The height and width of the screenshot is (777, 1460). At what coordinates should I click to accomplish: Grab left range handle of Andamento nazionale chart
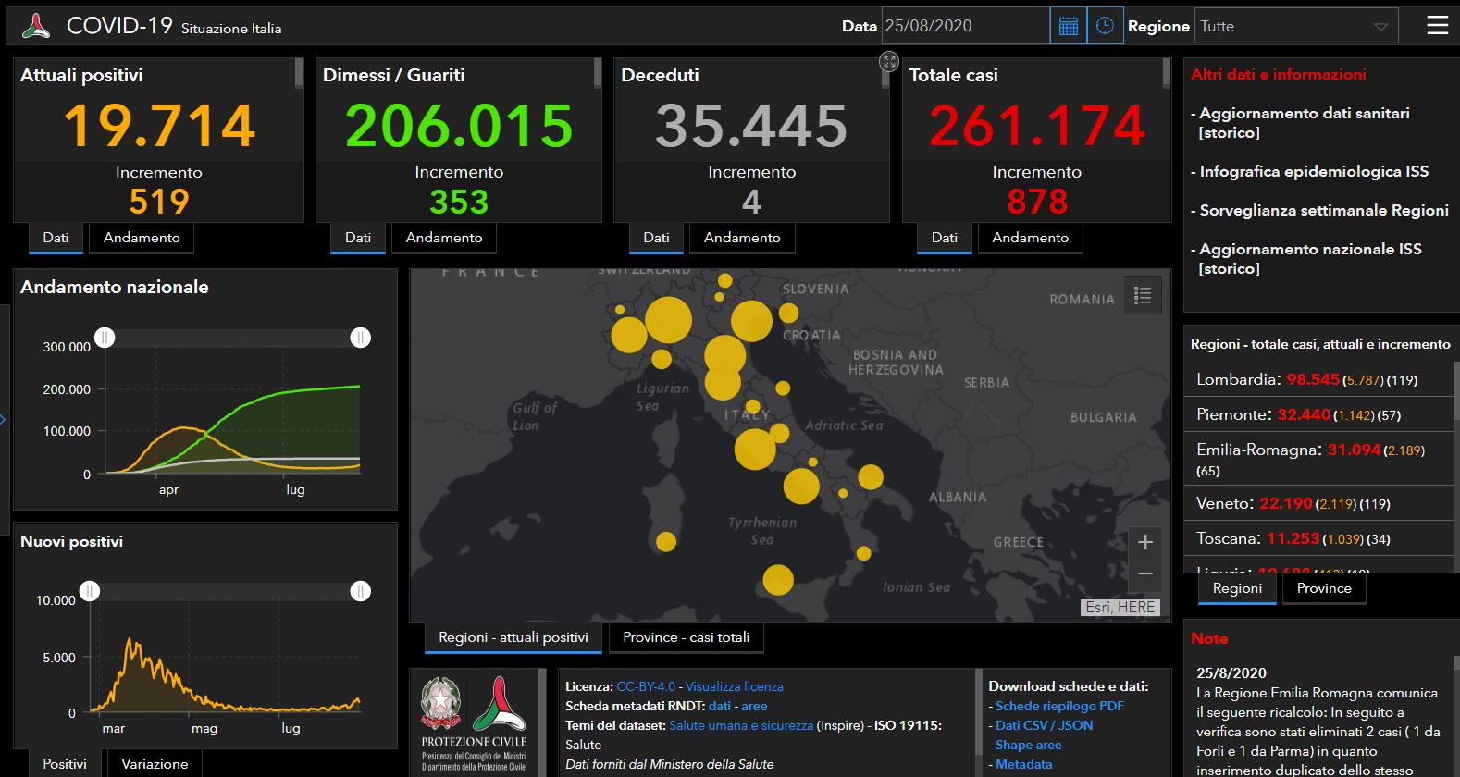[x=105, y=338]
